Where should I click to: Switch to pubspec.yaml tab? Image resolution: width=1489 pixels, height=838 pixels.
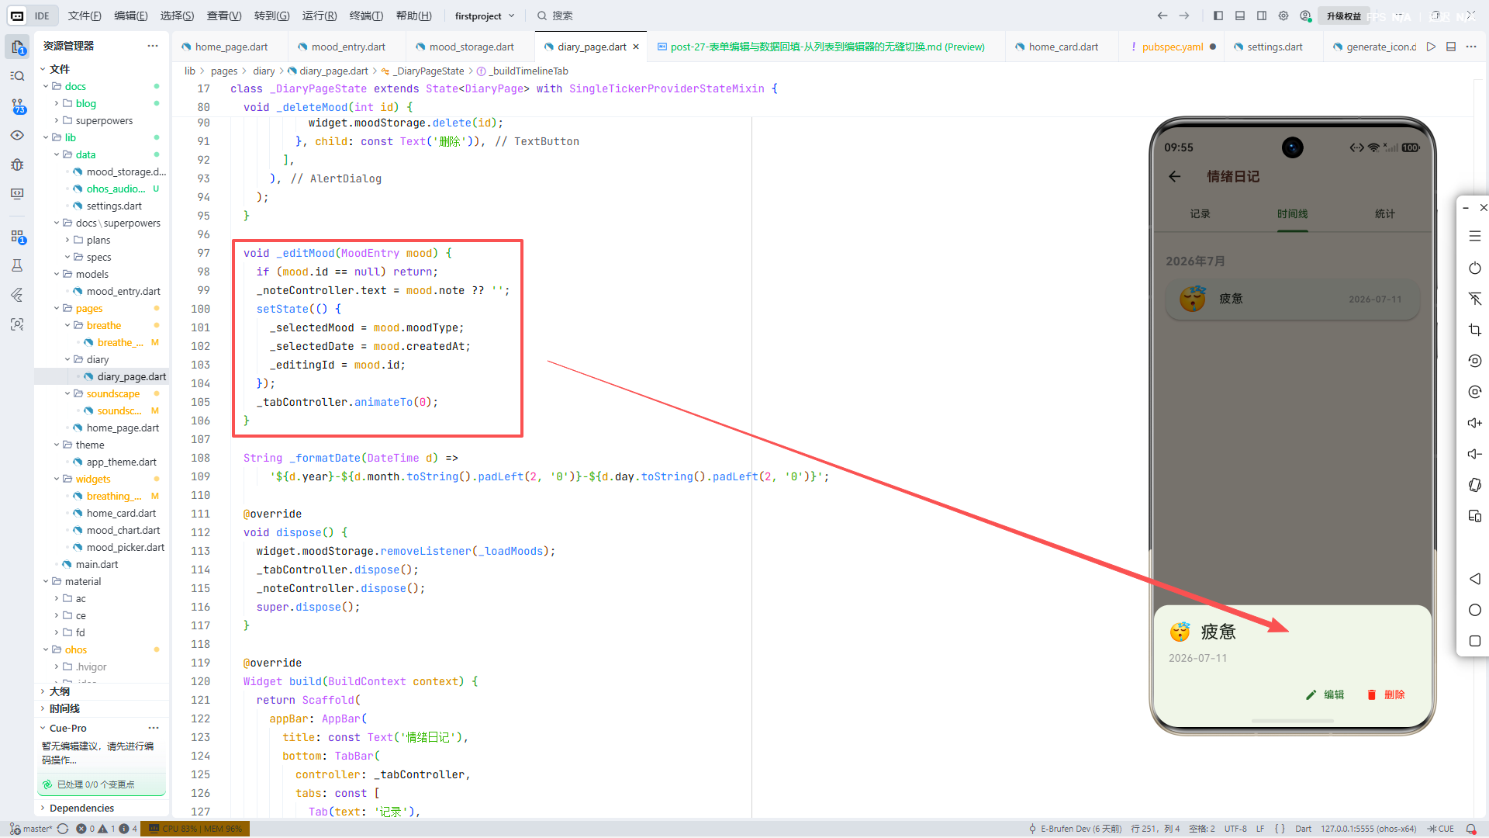pyautogui.click(x=1173, y=47)
